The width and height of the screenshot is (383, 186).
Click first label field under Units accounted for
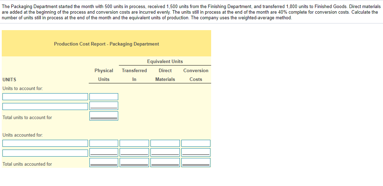pos(45,143)
